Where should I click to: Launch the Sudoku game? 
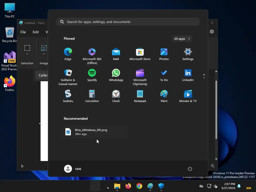68,96
